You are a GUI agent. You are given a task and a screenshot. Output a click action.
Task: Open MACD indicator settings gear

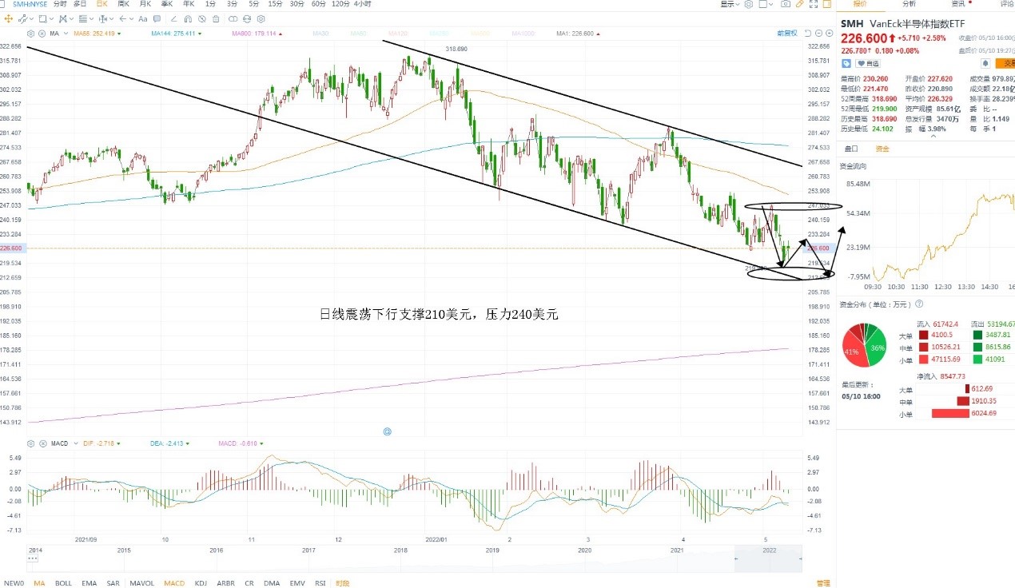tap(30, 443)
